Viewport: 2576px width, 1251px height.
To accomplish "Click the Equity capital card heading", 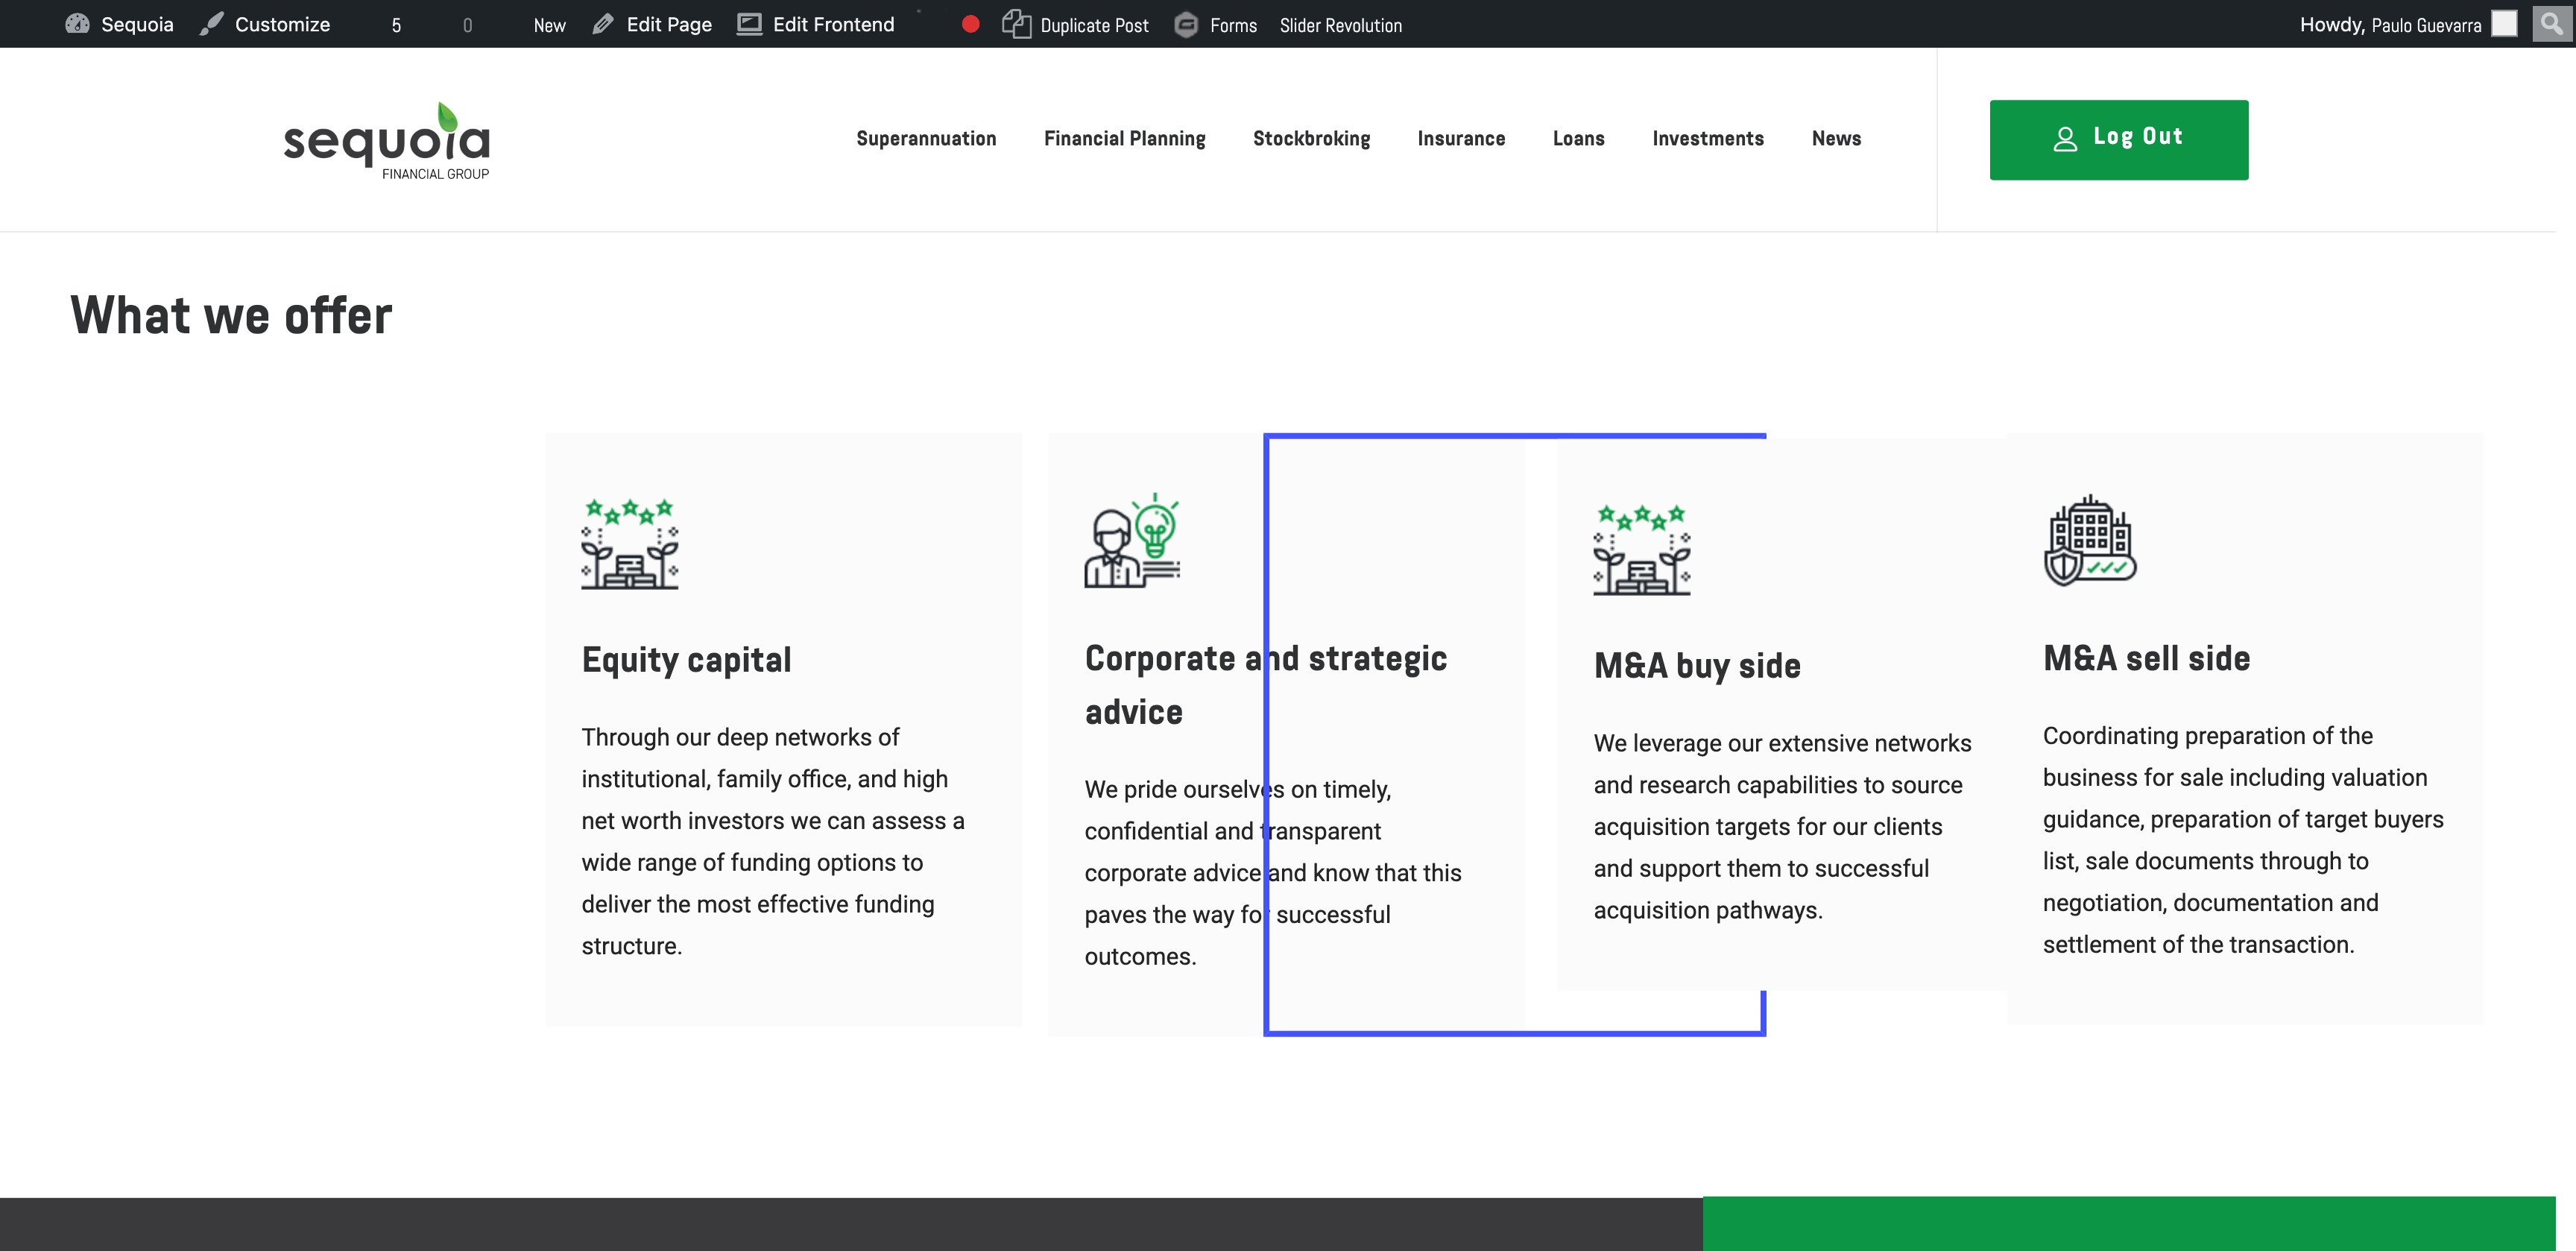I will pos(686,660).
